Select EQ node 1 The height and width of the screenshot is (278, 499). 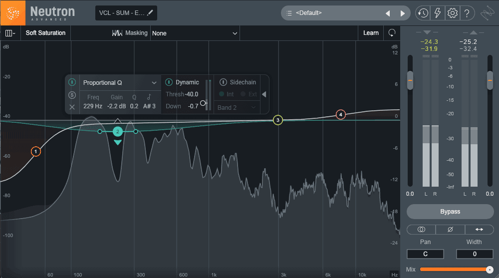[x=36, y=152]
